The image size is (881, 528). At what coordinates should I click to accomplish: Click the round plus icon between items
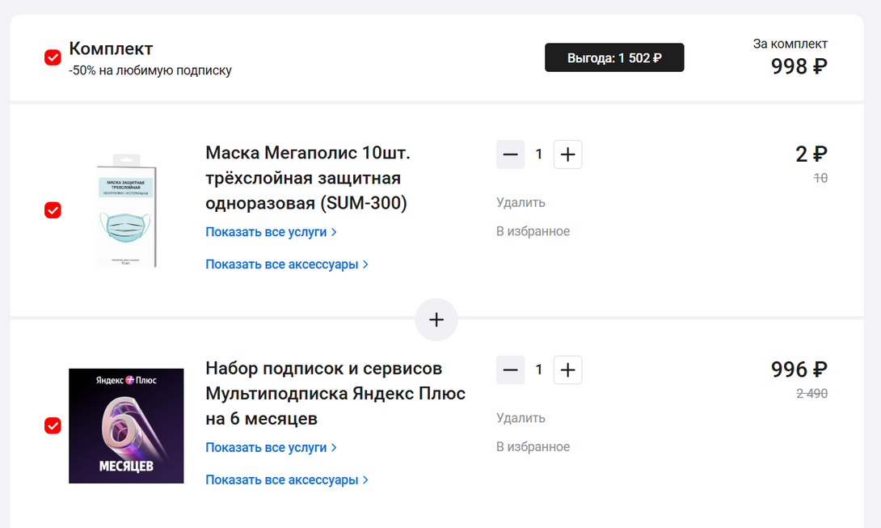pyautogui.click(x=436, y=319)
